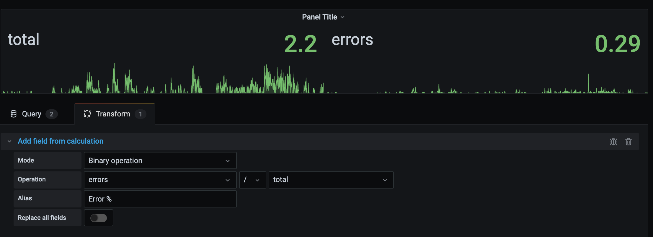653x237 pixels.
Task: Delete the transformation with the trash icon
Action: (x=628, y=142)
